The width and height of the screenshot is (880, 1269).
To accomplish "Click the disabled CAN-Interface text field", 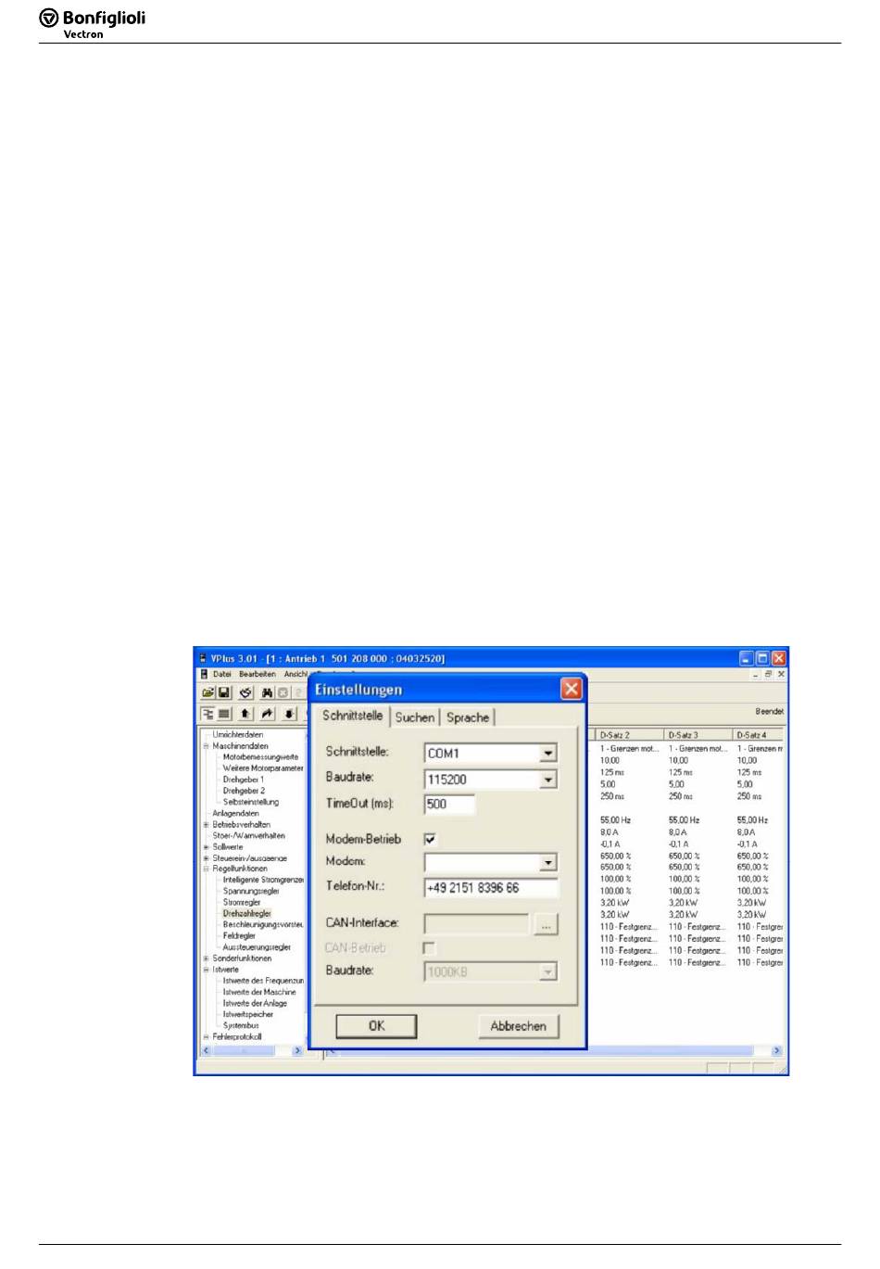I will (477, 924).
